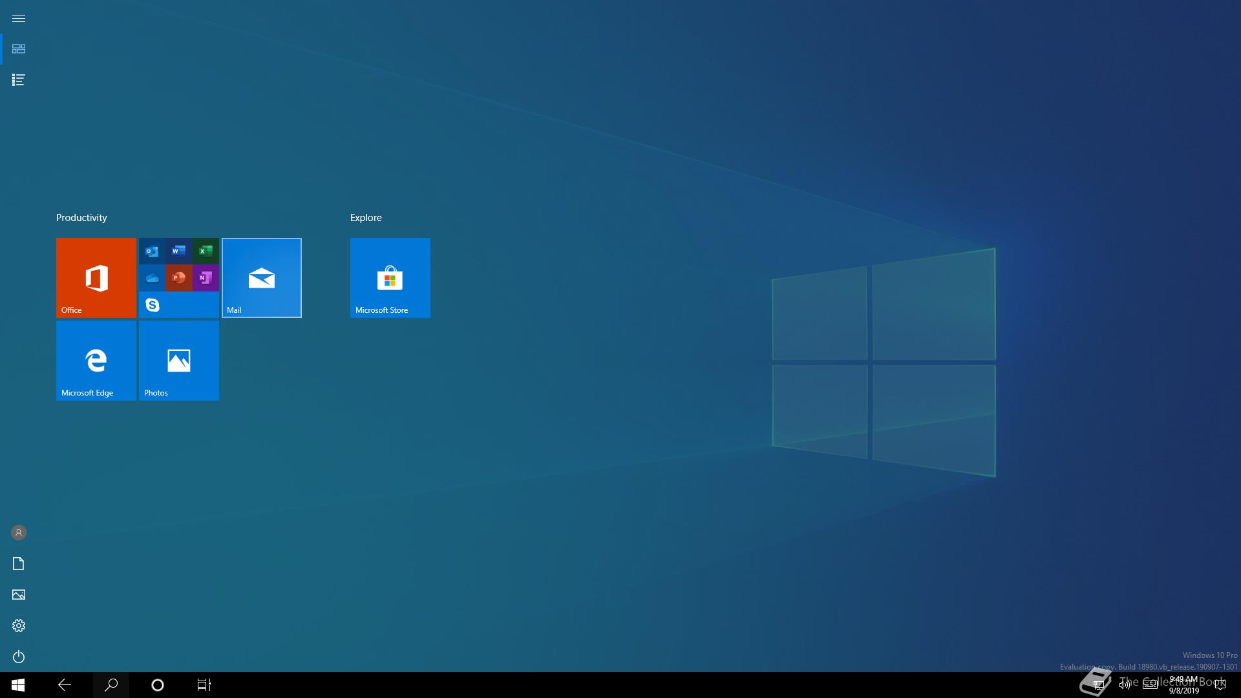Open Microsoft Edge tile

point(96,361)
